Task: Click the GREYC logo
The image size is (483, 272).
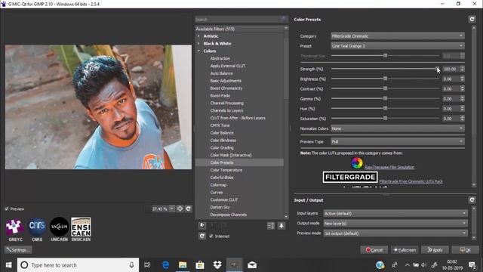Action: tap(14, 227)
